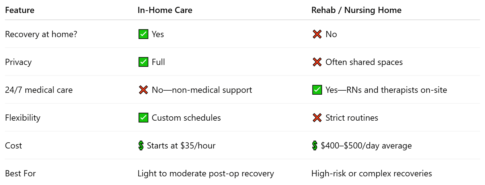Click the Cost row label
Image resolution: width=485 pixels, height=185 pixels.
click(x=14, y=145)
